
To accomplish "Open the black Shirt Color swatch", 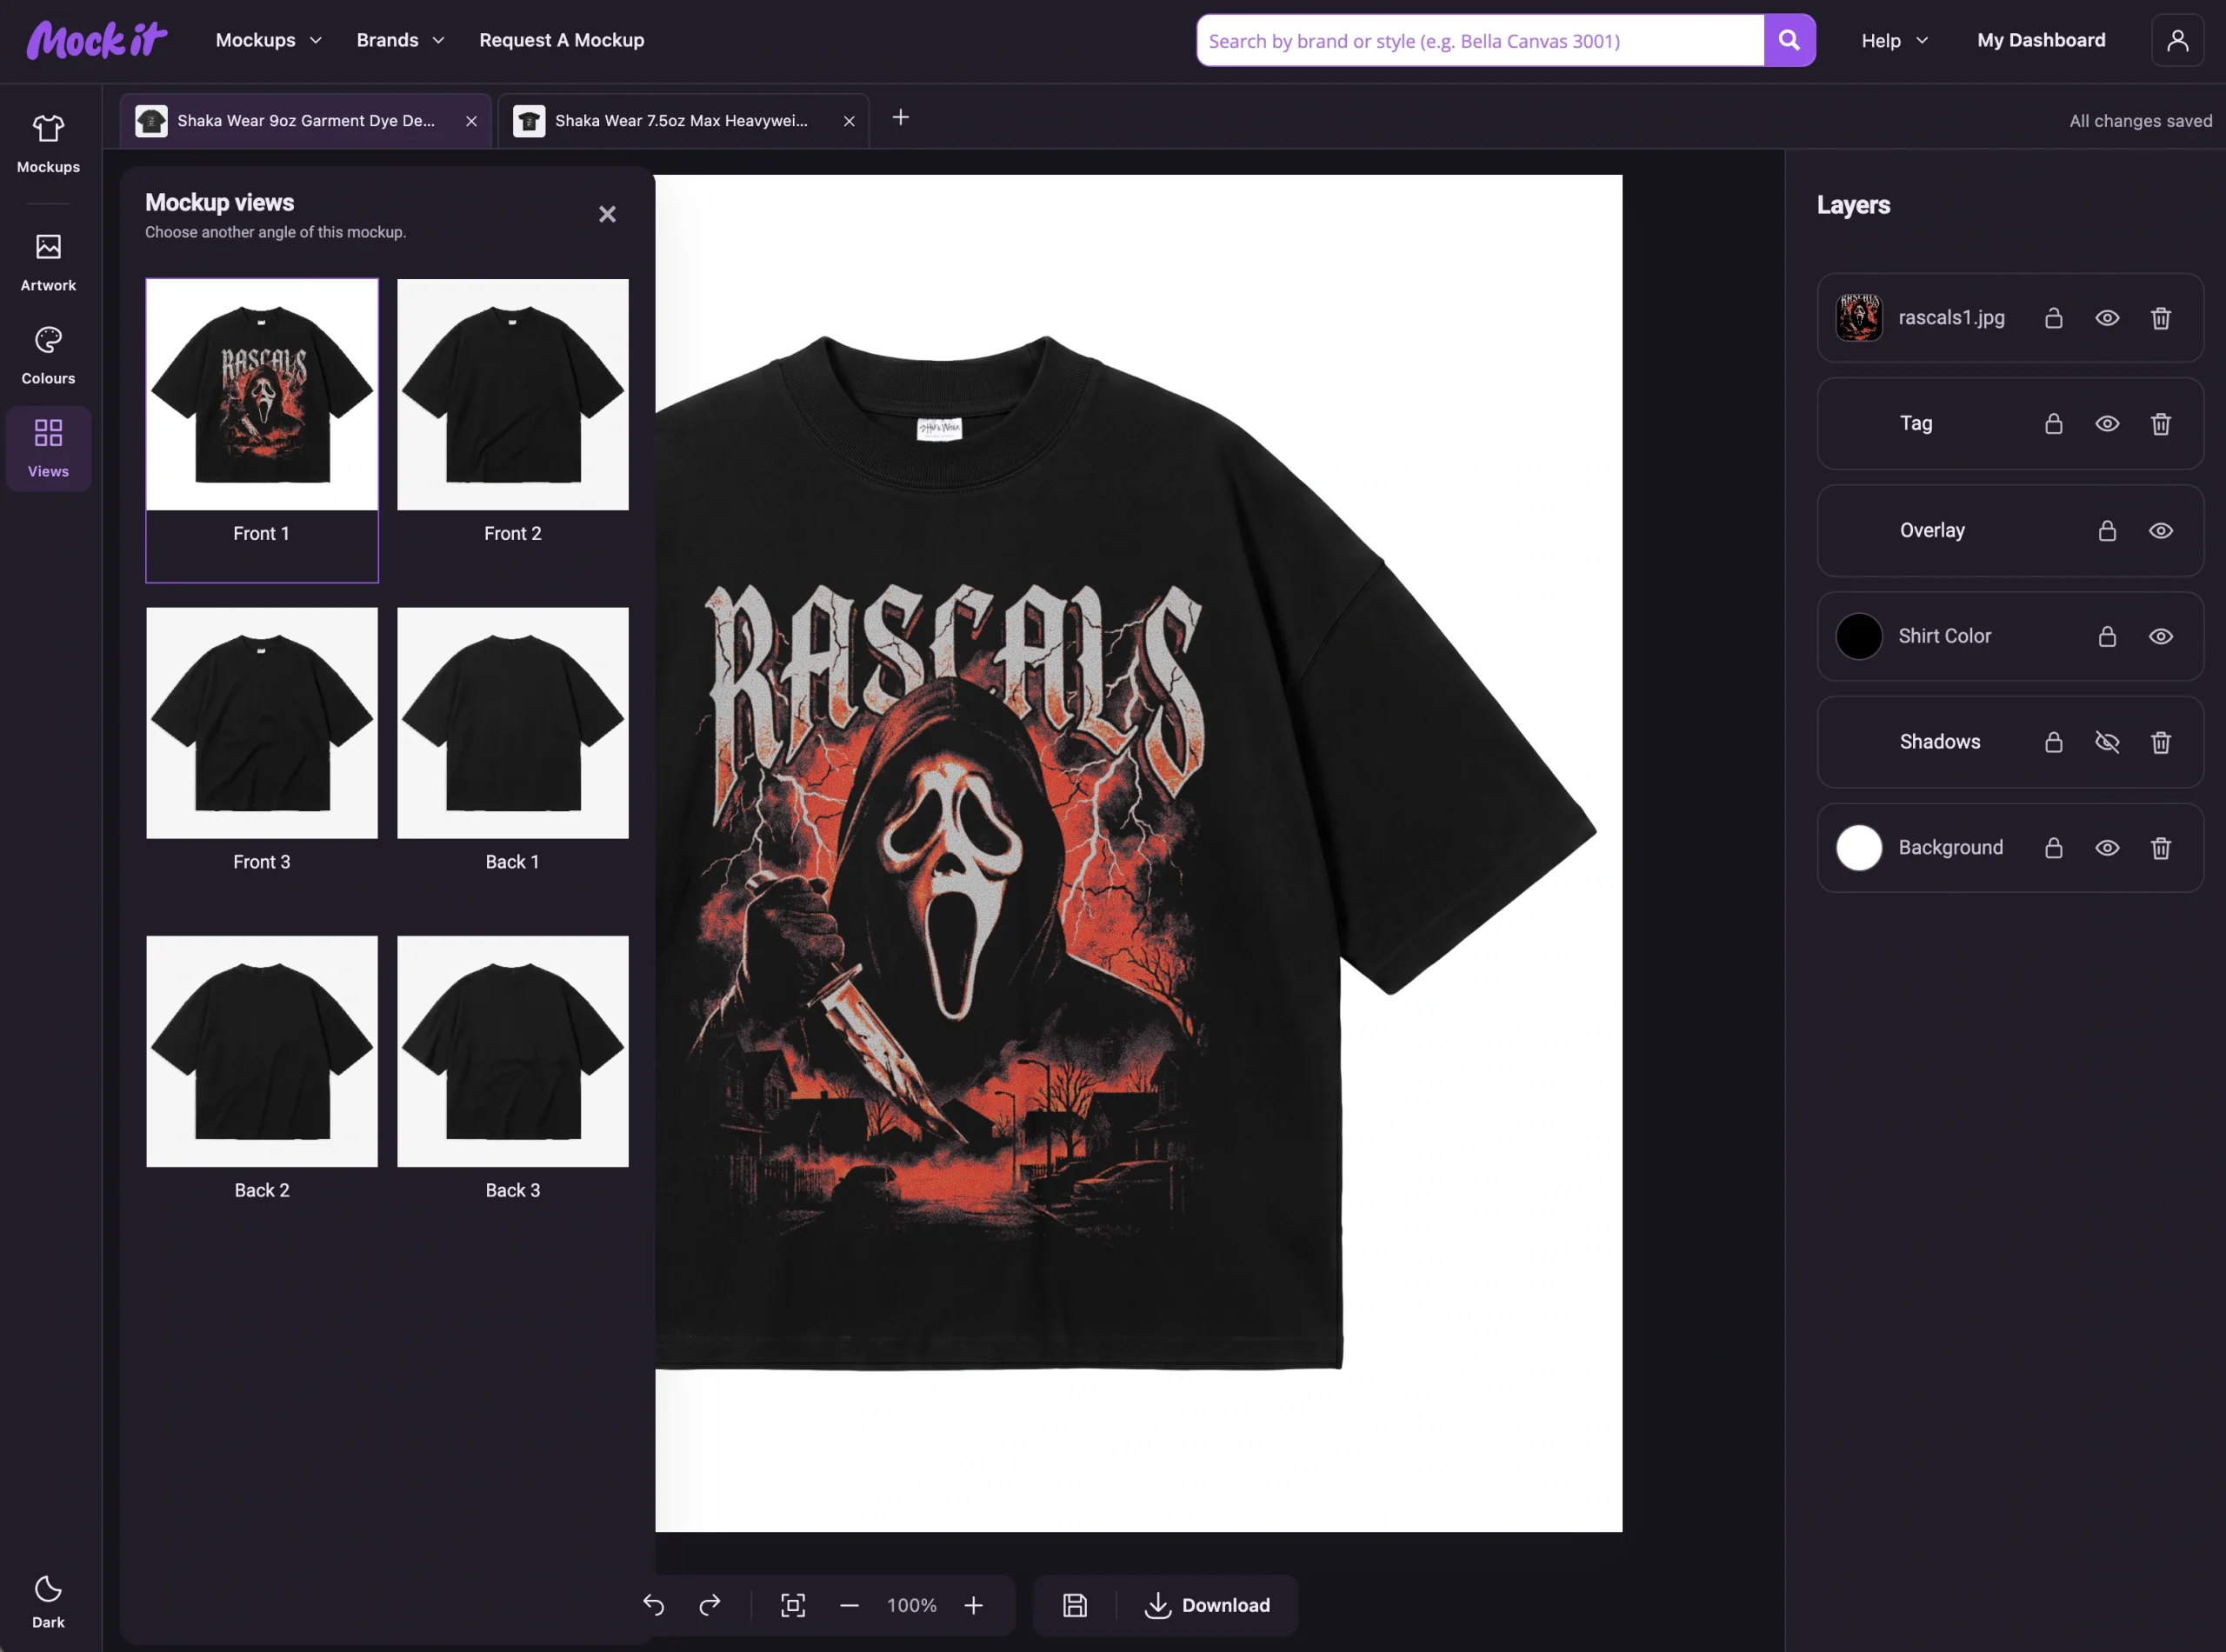I will (1858, 636).
